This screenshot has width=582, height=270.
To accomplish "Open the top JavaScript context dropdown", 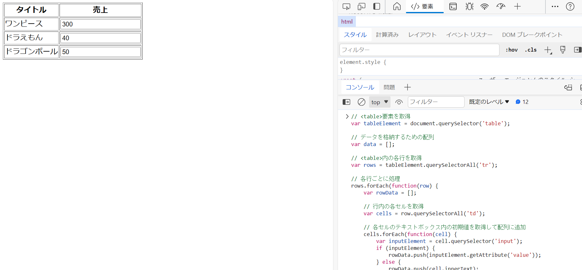I will [379, 102].
